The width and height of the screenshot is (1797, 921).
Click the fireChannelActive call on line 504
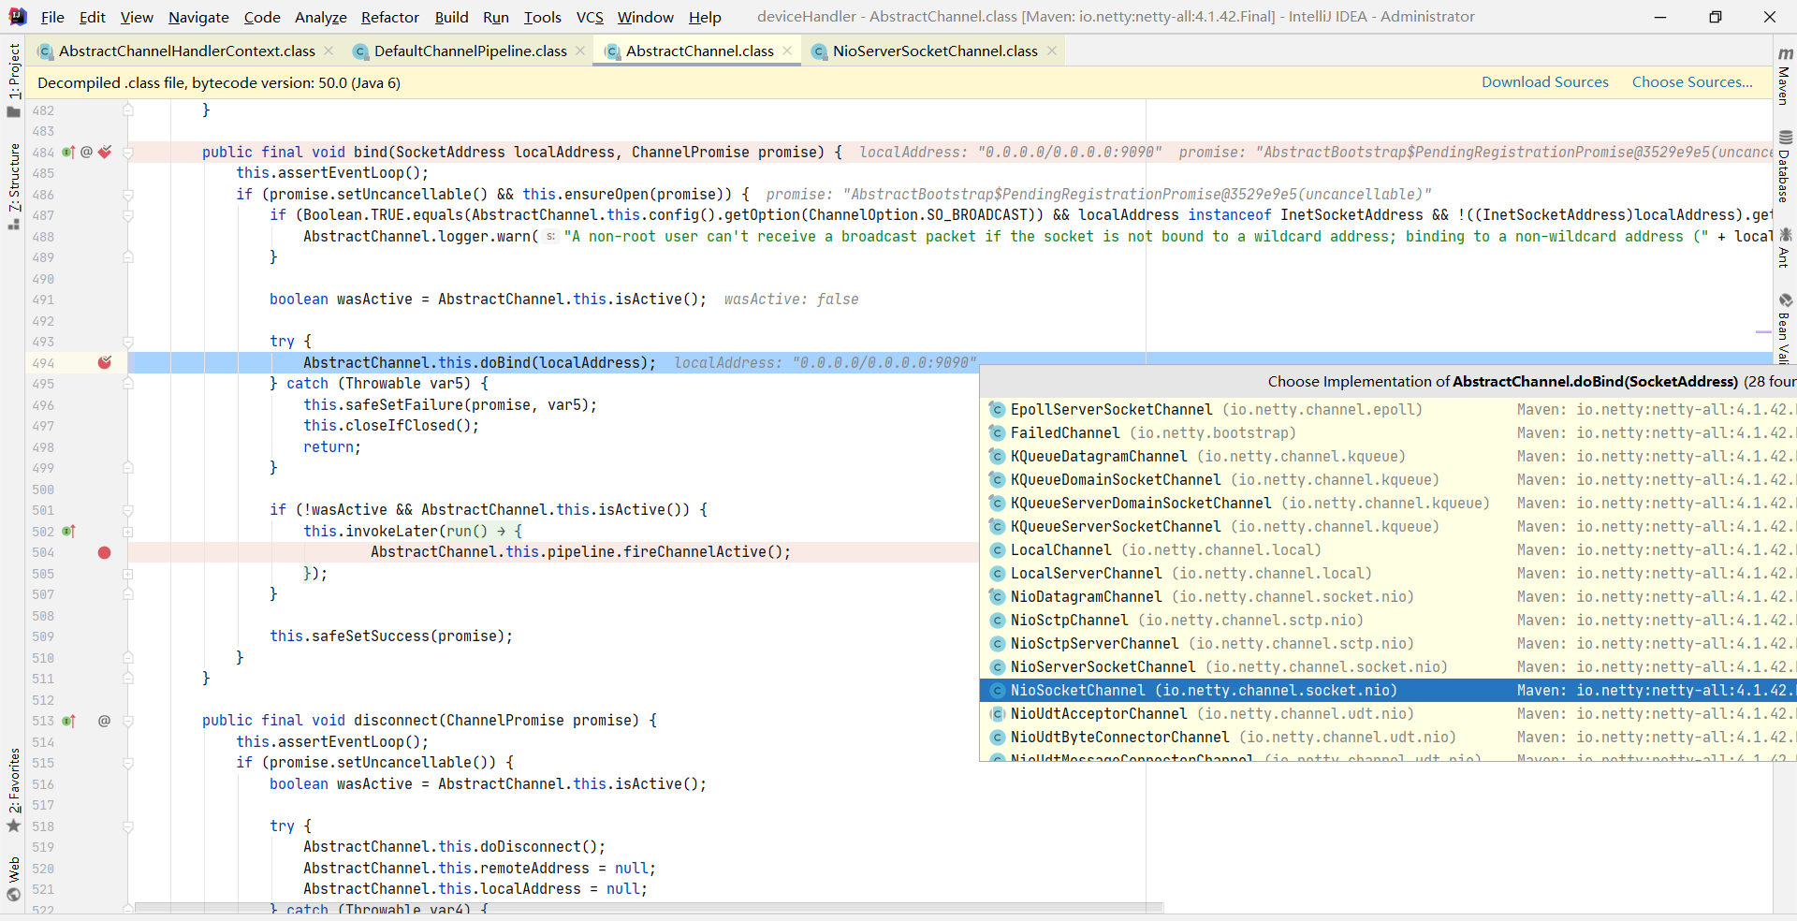point(695,552)
